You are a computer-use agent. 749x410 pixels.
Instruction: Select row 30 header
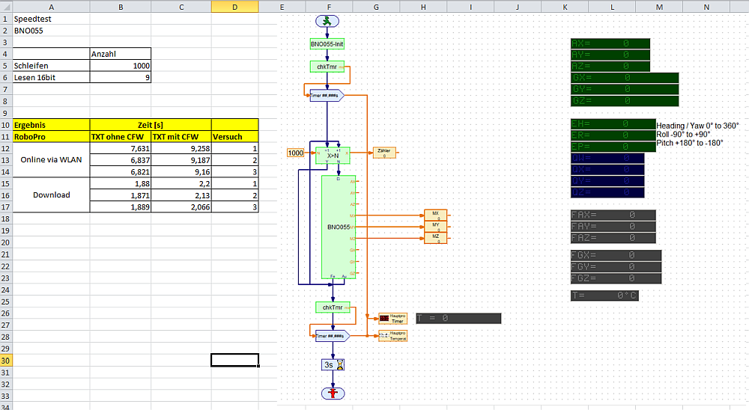5,360
